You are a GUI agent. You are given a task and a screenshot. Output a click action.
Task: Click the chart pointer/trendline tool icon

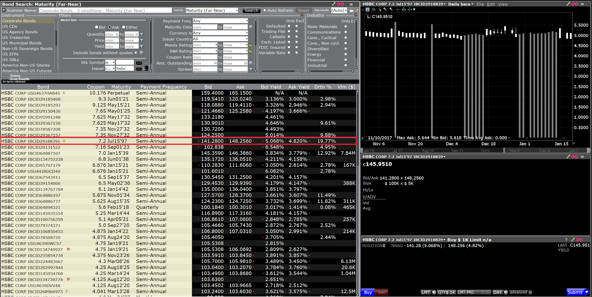click(379, 10)
